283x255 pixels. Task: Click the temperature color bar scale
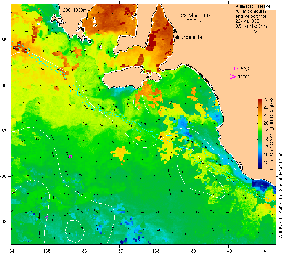pyautogui.click(x=260, y=134)
